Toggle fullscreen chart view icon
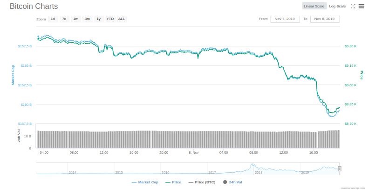Image resolution: width=375 pixels, height=195 pixels. [x=353, y=6]
